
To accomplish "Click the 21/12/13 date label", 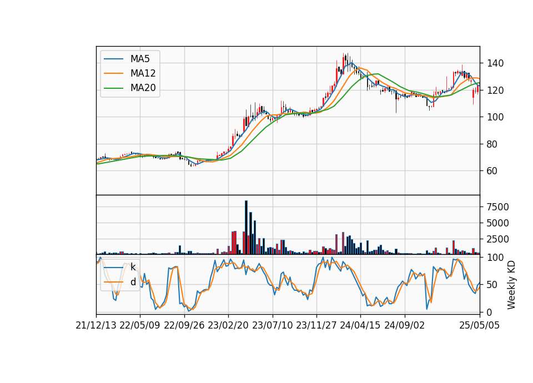I will [96, 326].
